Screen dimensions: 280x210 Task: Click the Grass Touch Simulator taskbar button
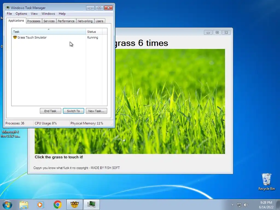(x=75, y=205)
